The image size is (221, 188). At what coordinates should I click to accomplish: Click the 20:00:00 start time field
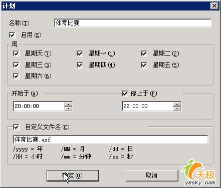click(x=39, y=106)
